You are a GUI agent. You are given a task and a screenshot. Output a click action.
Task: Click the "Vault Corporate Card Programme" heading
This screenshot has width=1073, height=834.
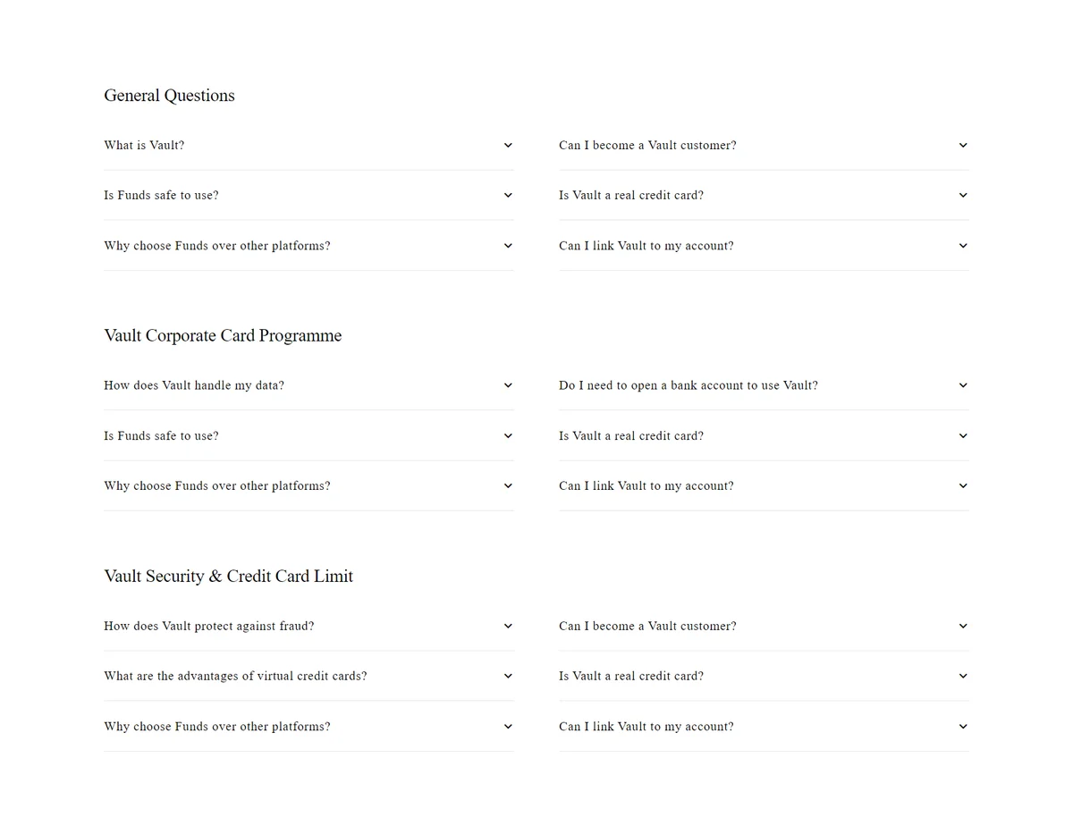tap(223, 335)
